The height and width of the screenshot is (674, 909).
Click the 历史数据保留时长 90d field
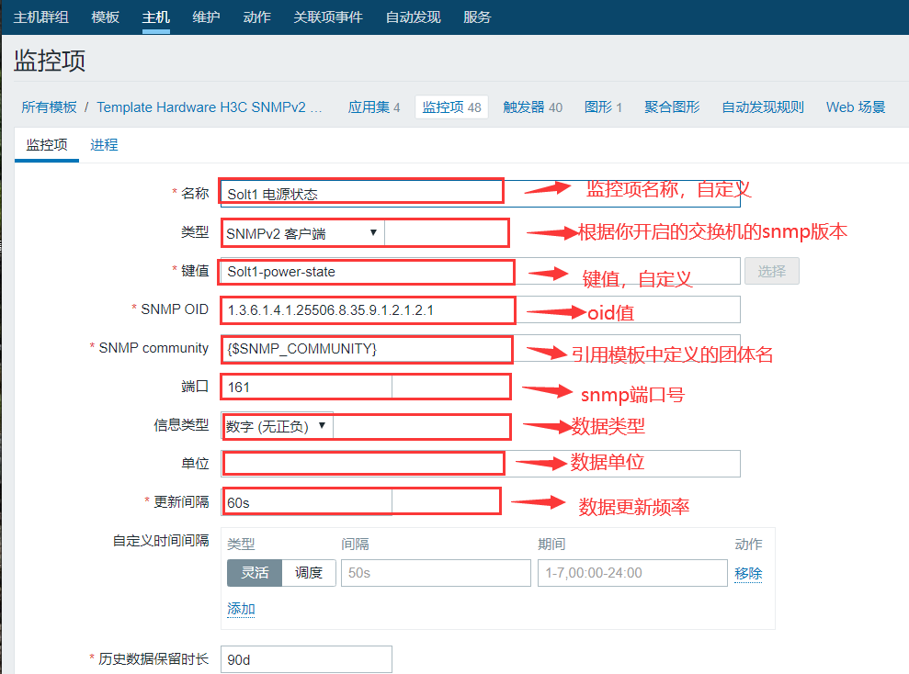[x=306, y=659]
